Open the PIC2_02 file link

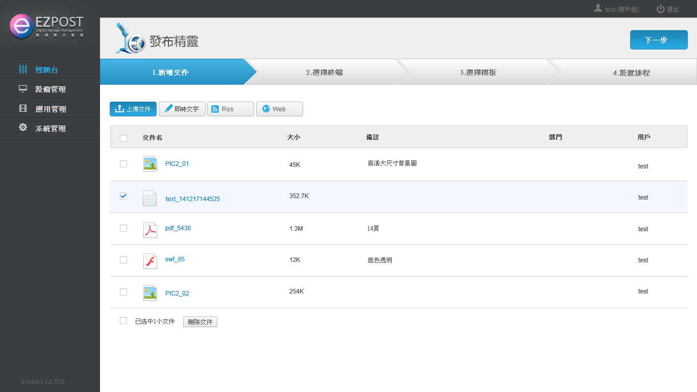click(177, 293)
